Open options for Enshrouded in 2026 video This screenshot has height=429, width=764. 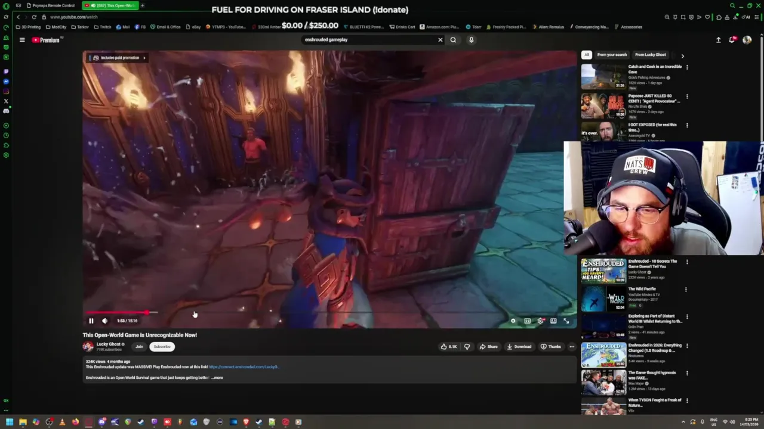click(x=687, y=346)
